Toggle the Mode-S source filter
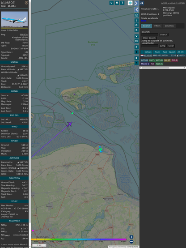The width and height of the screenshot is (186, 248). coord(145,64)
